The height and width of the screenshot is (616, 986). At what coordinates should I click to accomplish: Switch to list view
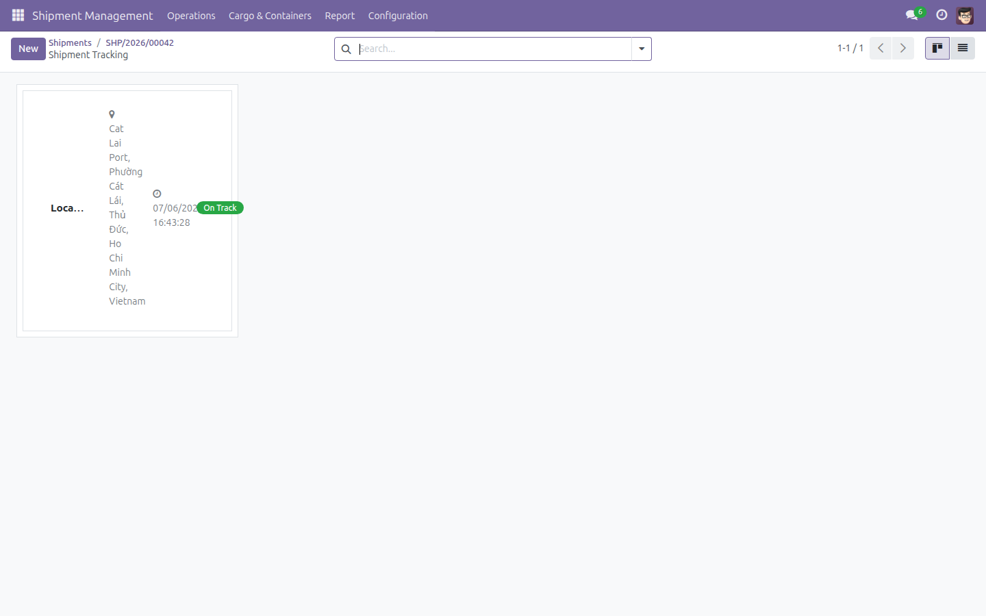(963, 48)
